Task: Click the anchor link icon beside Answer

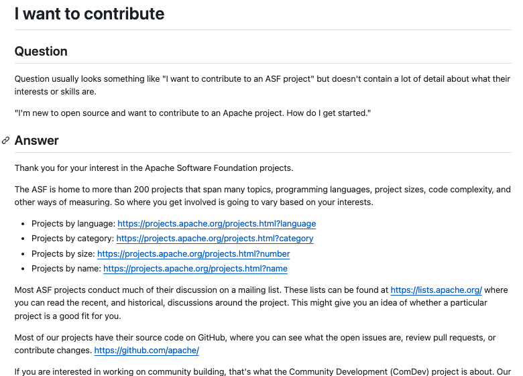Action: click(6, 141)
